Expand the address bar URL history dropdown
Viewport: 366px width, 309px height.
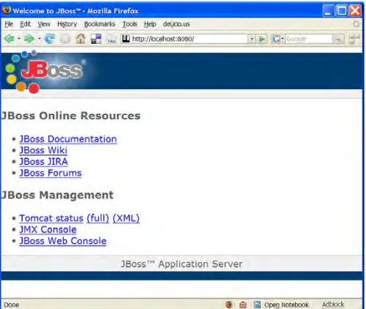[251, 39]
